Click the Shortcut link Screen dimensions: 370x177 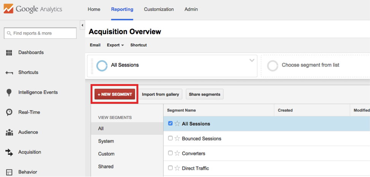pos(138,45)
